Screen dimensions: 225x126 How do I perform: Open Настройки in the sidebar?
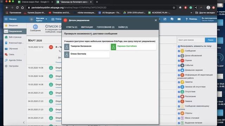point(15,66)
